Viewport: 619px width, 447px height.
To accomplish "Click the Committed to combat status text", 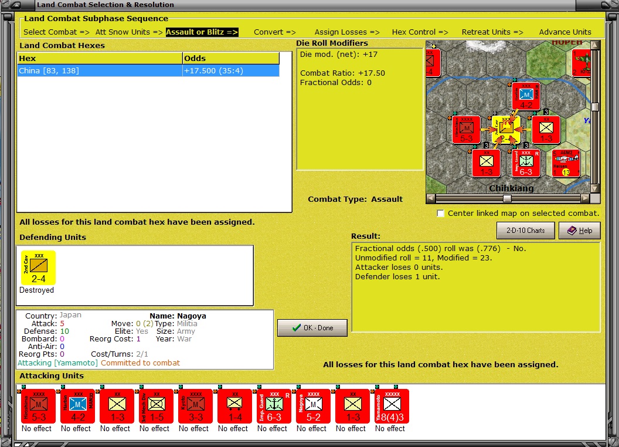I will pos(140,363).
